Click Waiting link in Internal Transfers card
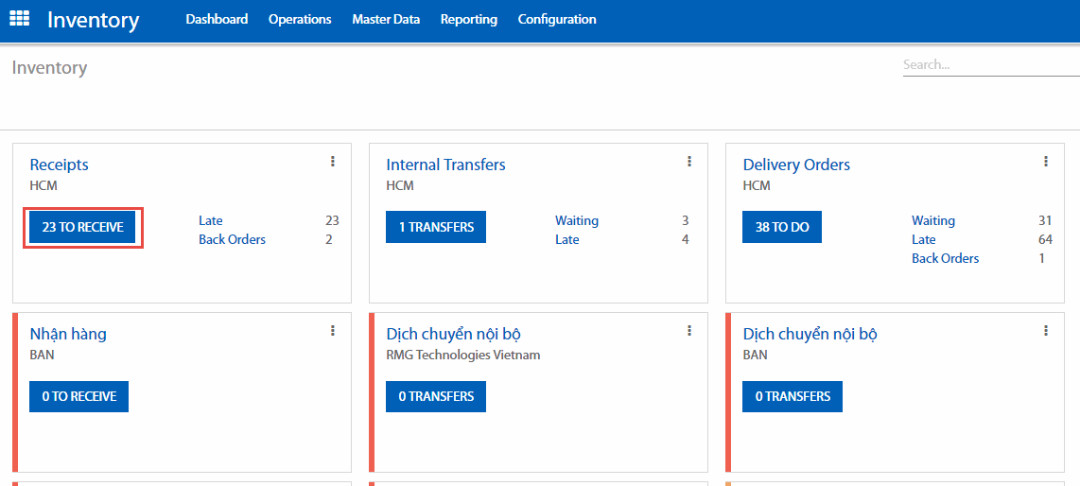Screen dimensions: 1080x486 [x=577, y=220]
